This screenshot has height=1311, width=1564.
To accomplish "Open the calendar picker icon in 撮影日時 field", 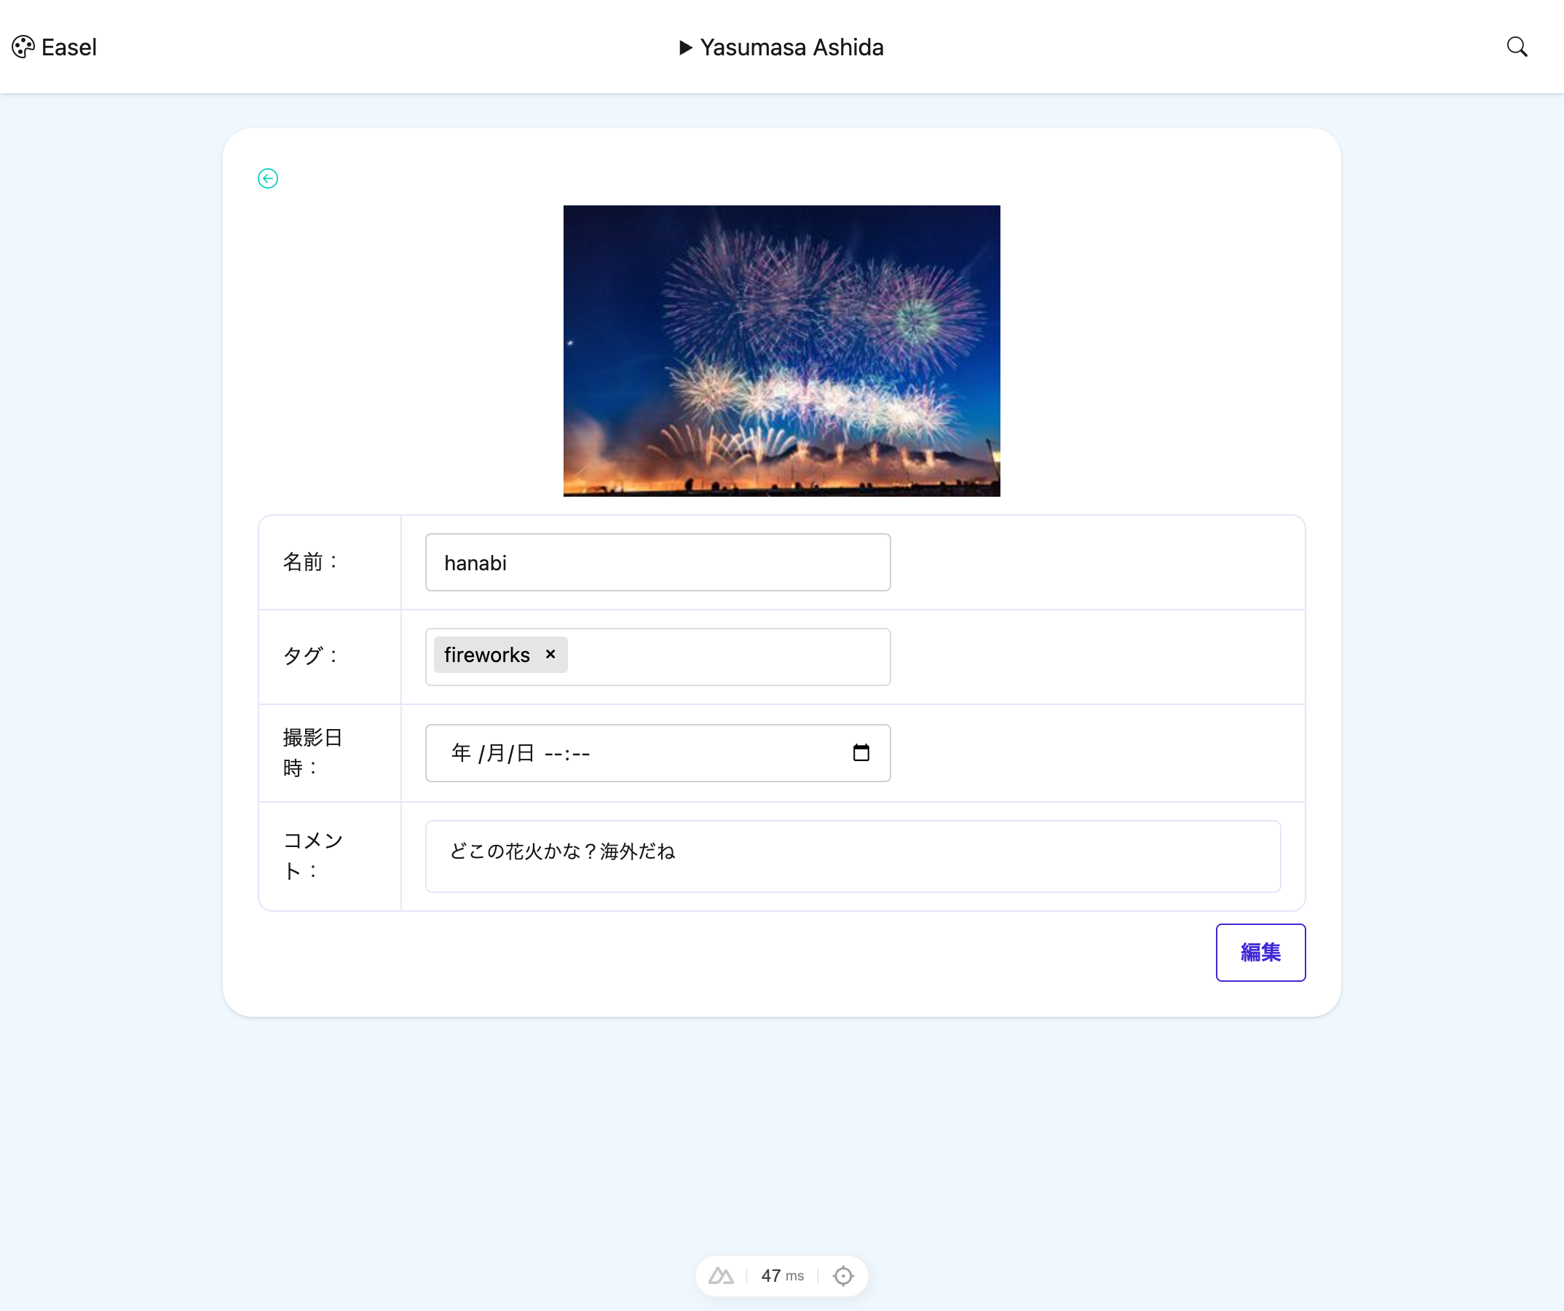I will (861, 753).
